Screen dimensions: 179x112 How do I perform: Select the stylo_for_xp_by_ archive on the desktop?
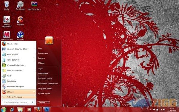click(34, 5)
